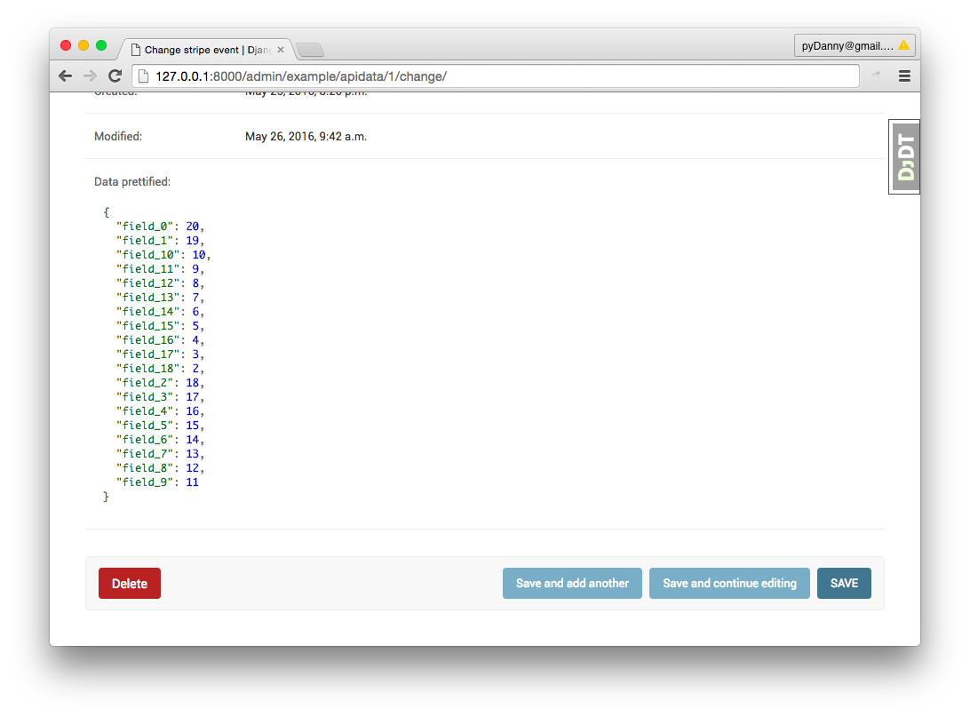Viewport: 970px width, 717px height.
Task: Close the 'Change stripe event' tab
Action: (x=281, y=50)
